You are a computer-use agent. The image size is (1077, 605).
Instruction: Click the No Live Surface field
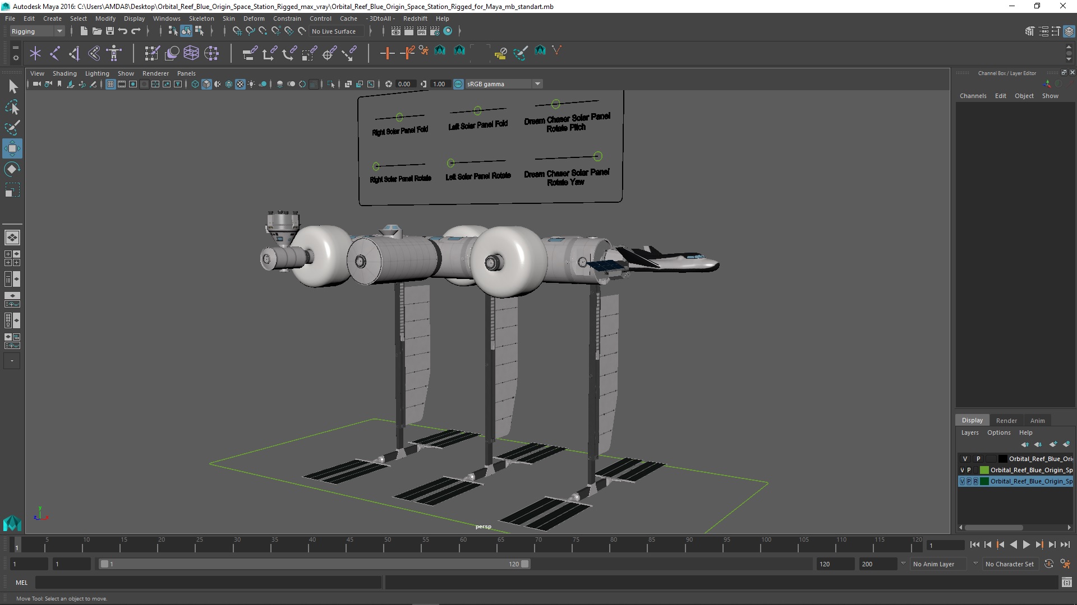[x=334, y=31]
